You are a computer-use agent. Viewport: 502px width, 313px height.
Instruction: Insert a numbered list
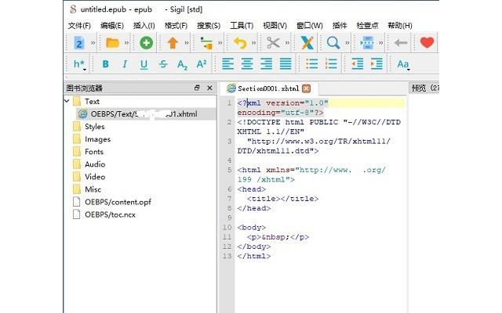point(331,64)
